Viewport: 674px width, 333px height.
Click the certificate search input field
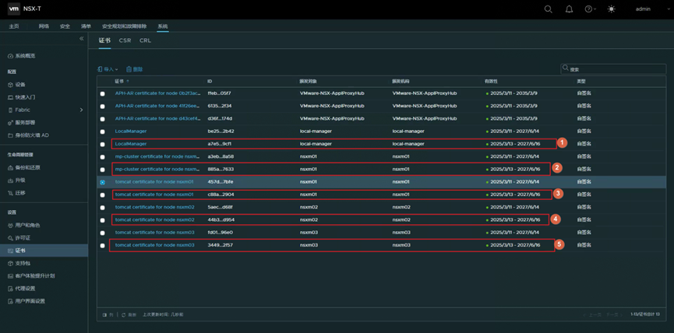[x=613, y=68]
